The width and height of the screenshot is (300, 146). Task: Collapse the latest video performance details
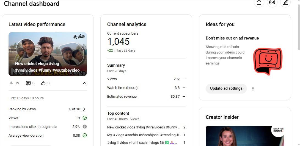pyautogui.click(x=85, y=83)
